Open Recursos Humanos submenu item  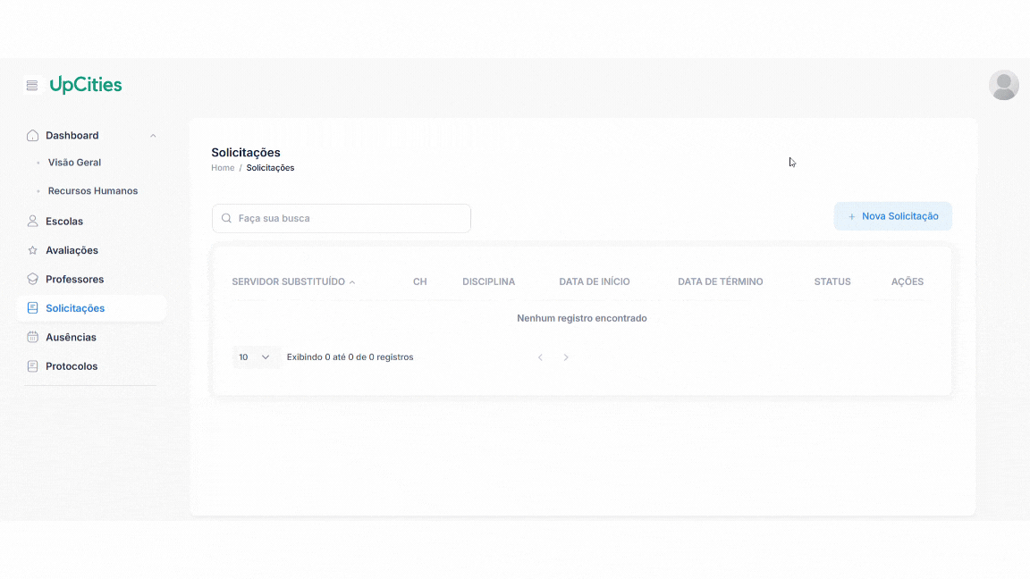pos(93,191)
